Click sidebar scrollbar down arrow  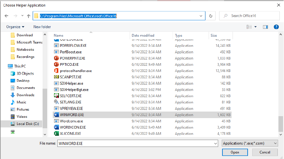tap(45, 134)
